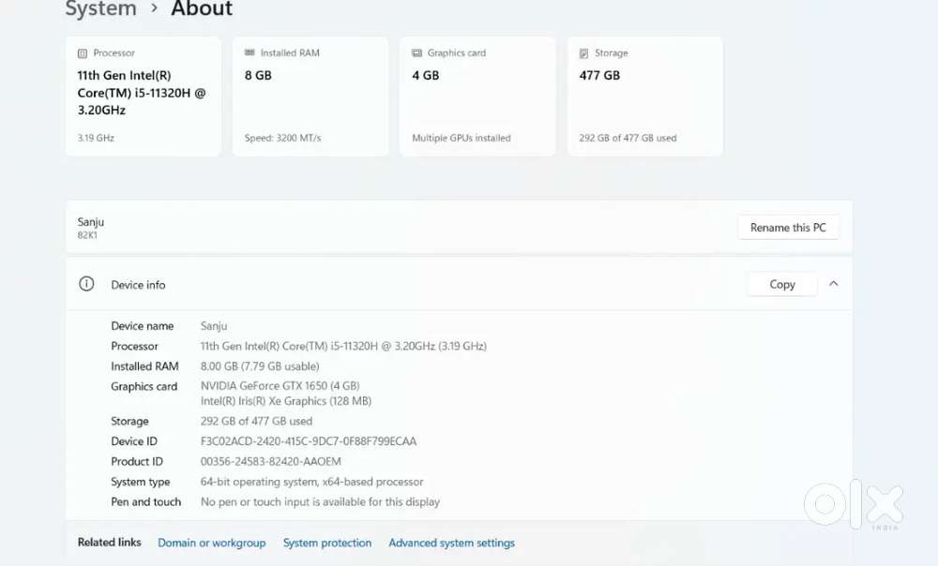Click the 'Graphics card' row label
This screenshot has width=938, height=566.
click(144, 387)
